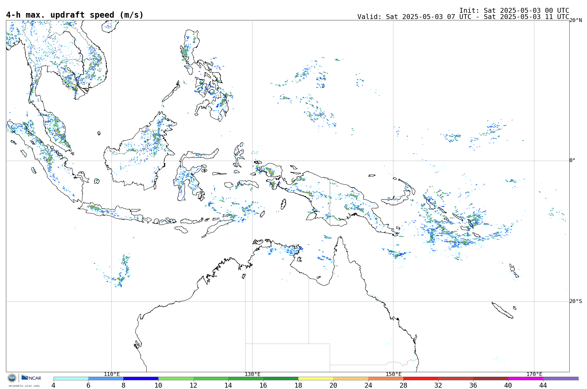Select the light blue 6–8 colorbar segment
The height and width of the screenshot is (389, 587).
[106, 378]
